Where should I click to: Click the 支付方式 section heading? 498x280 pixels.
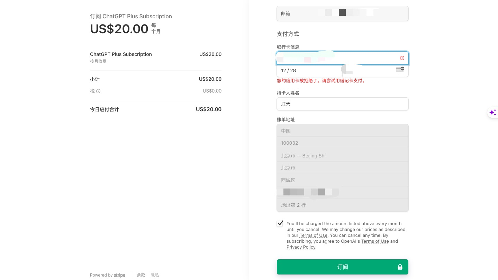288,34
